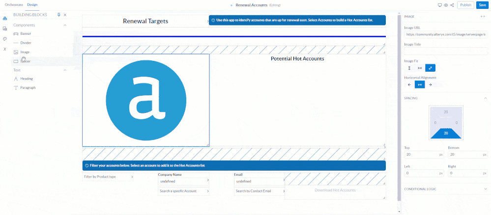Select the blue divider line on canvas
The width and height of the screenshot is (491, 215).
point(234,37)
